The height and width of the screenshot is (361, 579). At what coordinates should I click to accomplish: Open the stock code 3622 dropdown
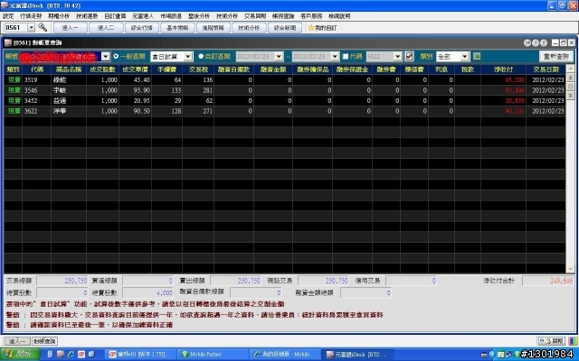tap(398, 56)
